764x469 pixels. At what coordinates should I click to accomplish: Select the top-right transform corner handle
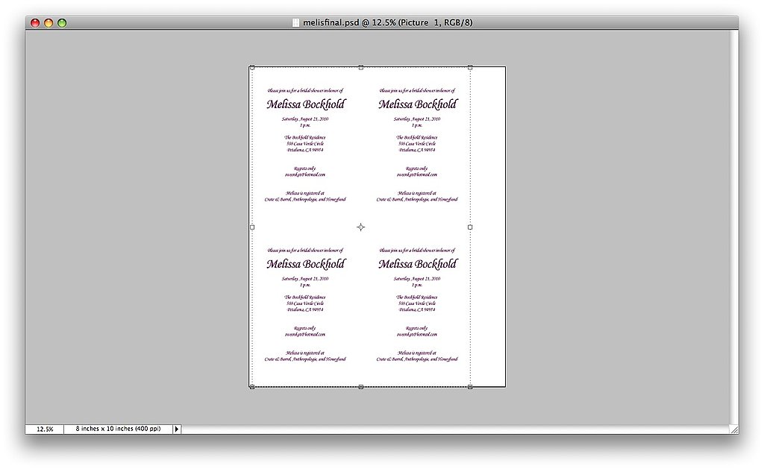click(x=470, y=67)
